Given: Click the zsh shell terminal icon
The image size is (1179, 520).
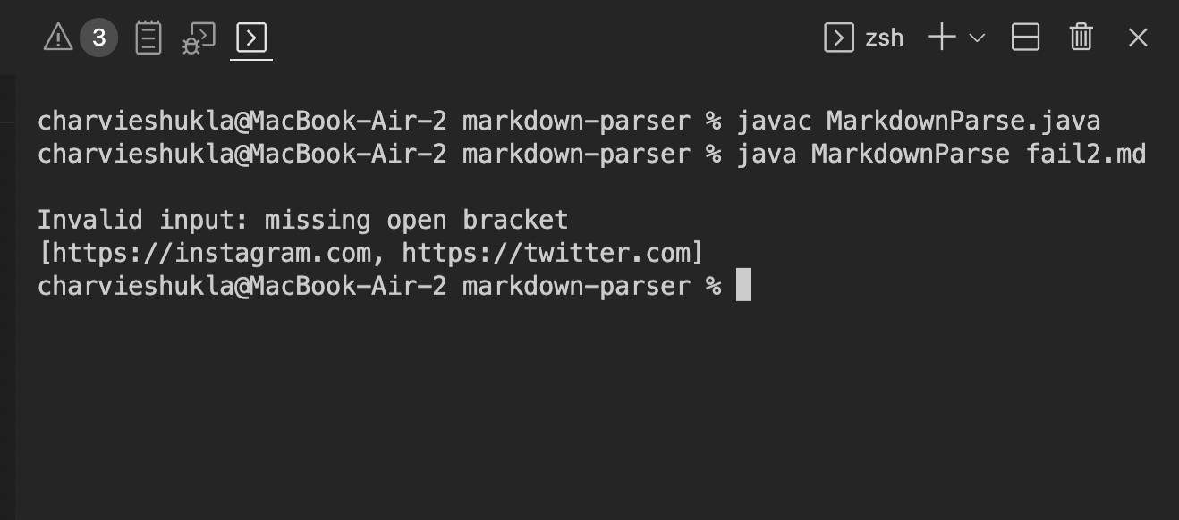Looking at the screenshot, I should [838, 38].
